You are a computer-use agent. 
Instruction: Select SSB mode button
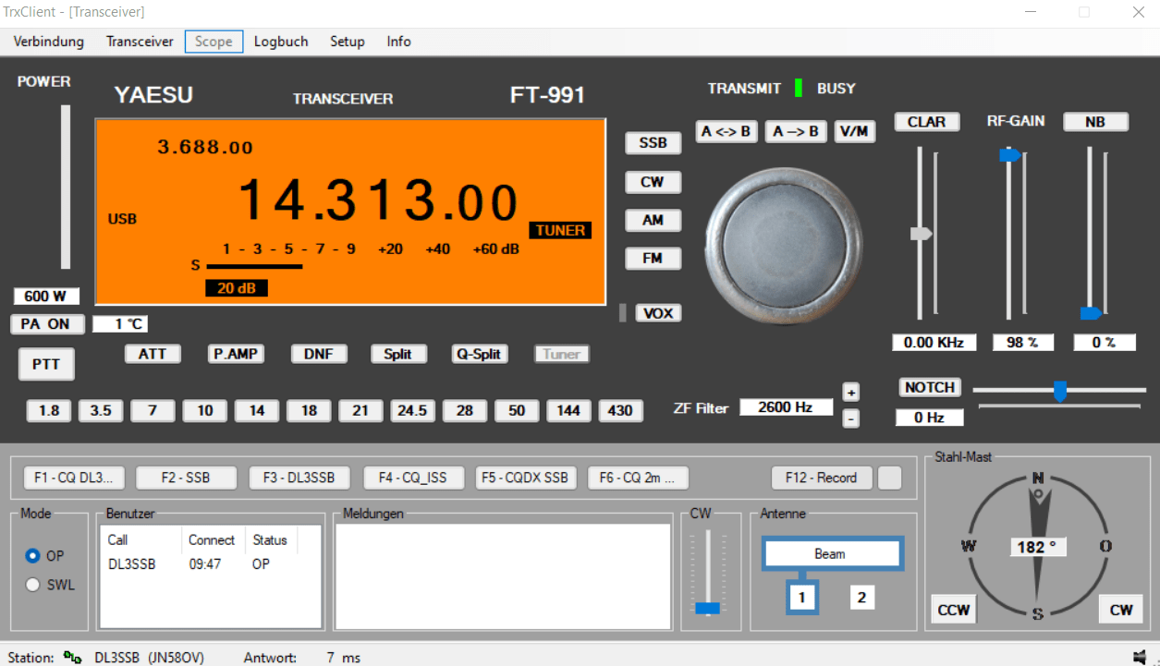point(653,143)
